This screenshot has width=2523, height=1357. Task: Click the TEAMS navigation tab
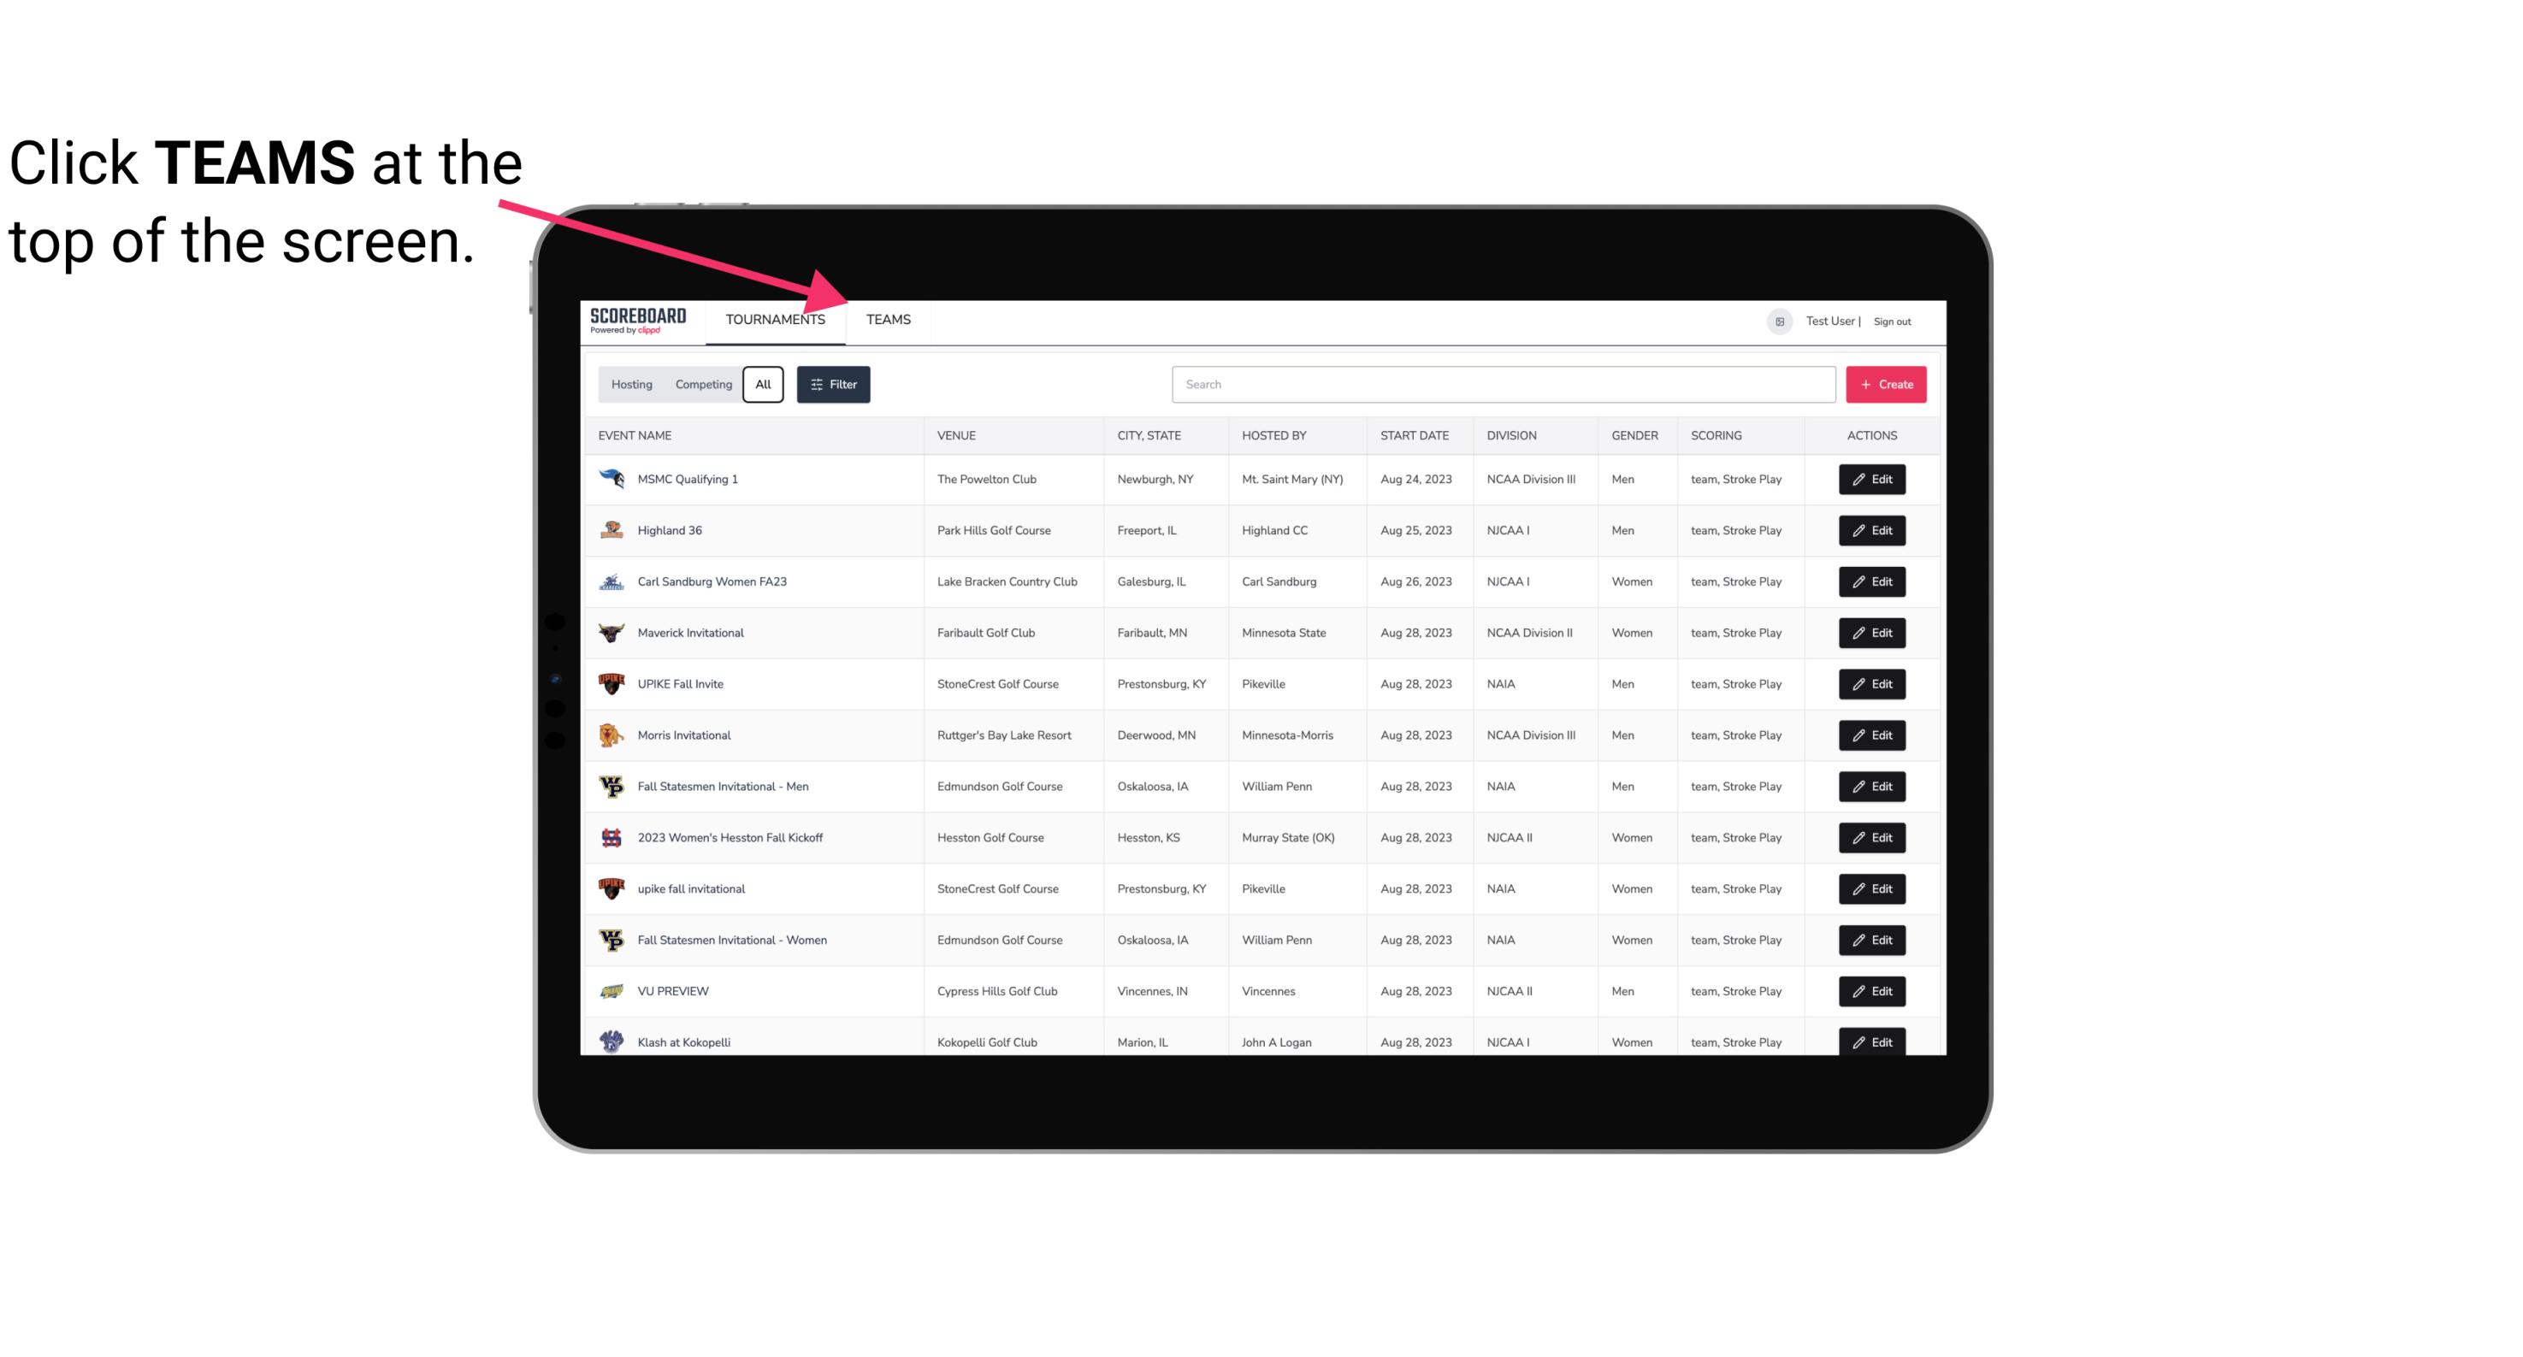[887, 319]
